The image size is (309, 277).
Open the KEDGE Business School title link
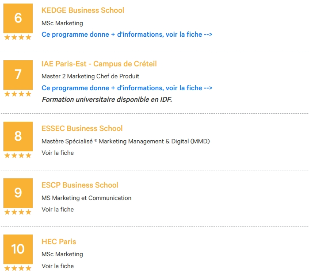(83, 10)
